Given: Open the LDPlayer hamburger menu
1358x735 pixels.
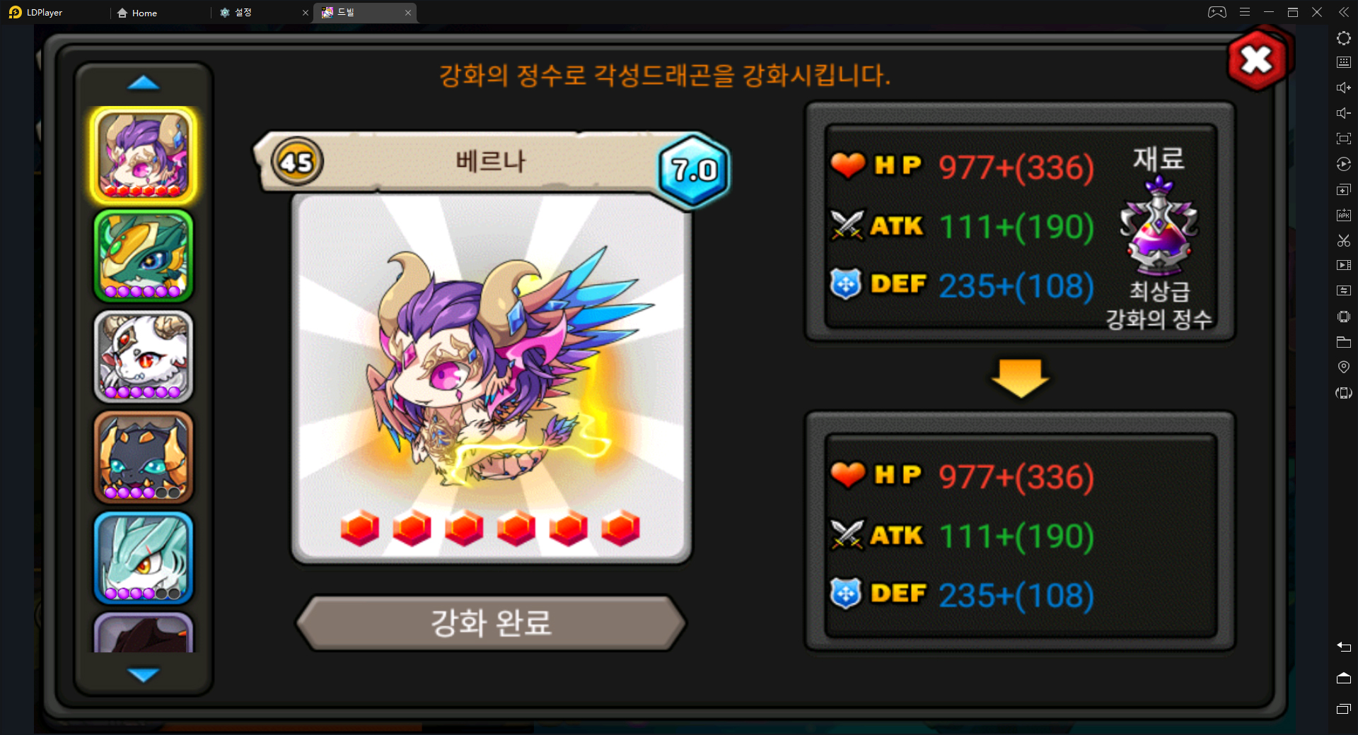Looking at the screenshot, I should [x=1245, y=12].
